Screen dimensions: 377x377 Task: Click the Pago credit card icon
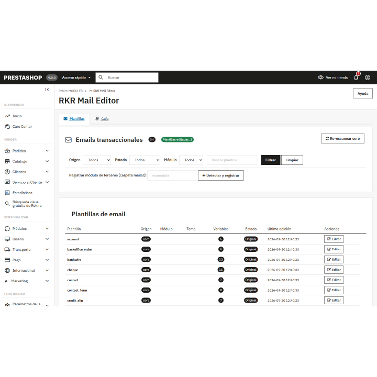(7, 260)
